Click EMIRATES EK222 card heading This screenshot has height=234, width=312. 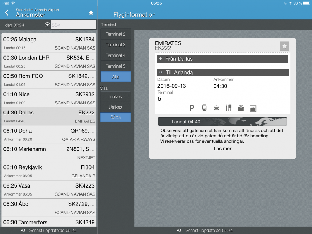click(x=168, y=45)
